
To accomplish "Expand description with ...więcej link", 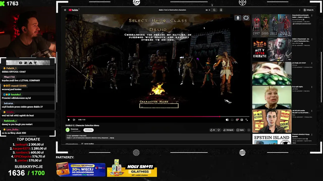I will (x=111, y=138).
